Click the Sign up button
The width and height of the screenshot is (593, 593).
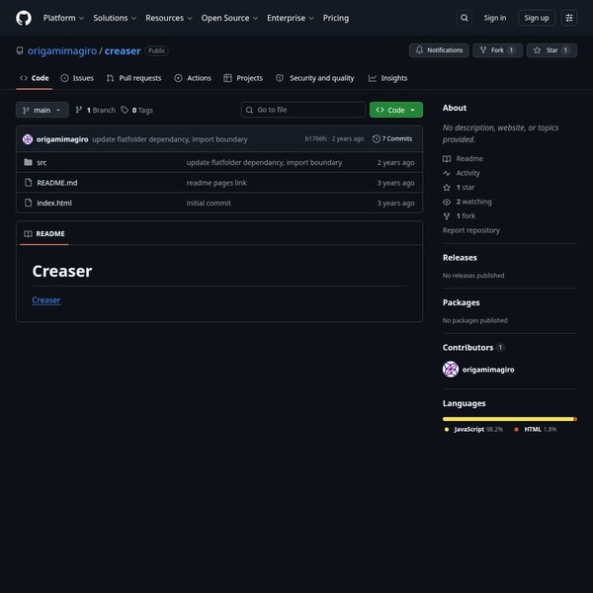(537, 18)
